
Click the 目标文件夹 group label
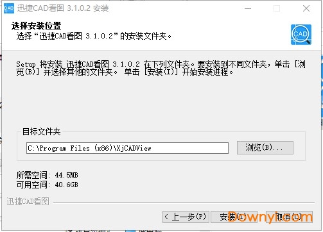click(x=42, y=131)
